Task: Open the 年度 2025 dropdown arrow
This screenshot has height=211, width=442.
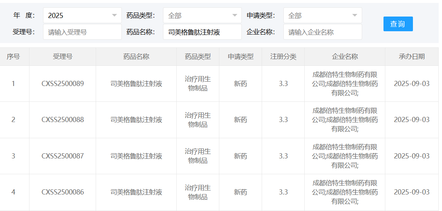Action: point(114,15)
